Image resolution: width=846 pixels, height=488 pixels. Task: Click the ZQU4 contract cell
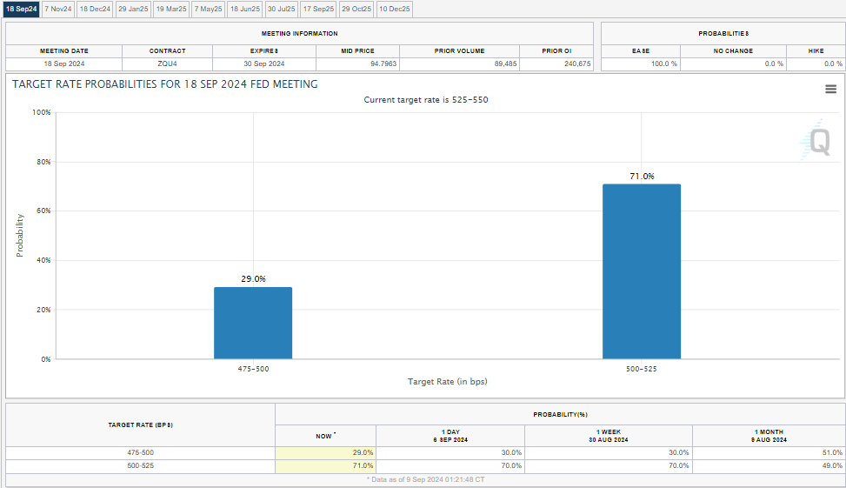pyautogui.click(x=167, y=64)
